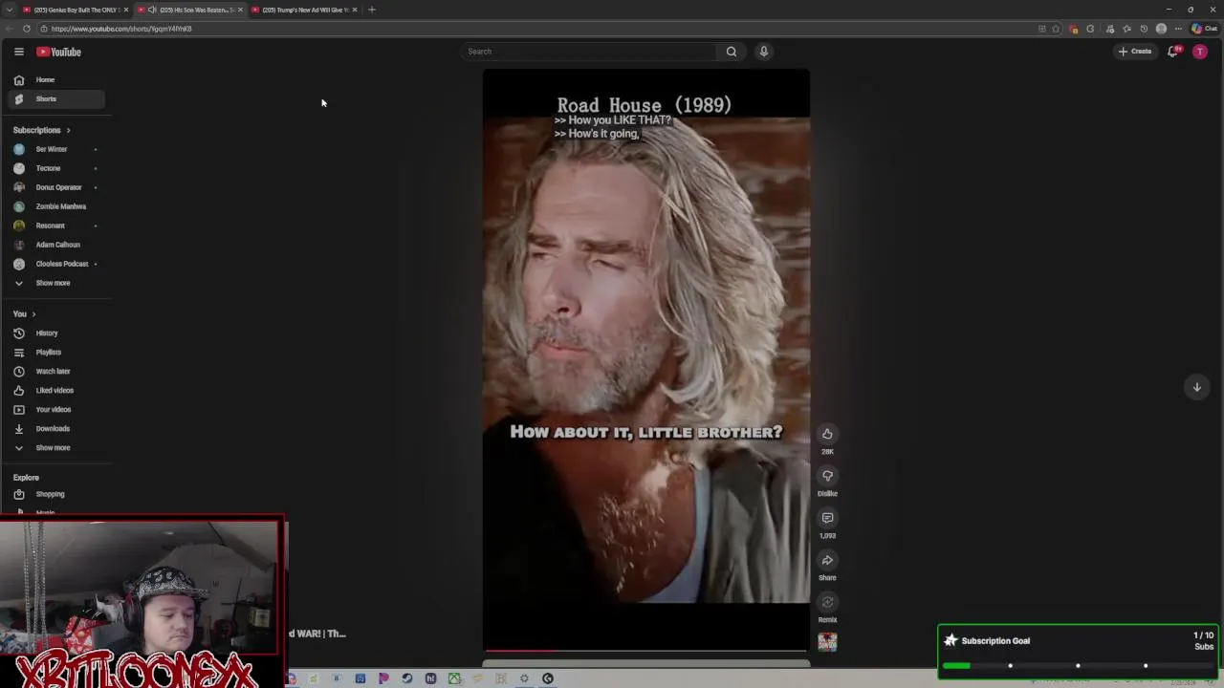Open Downloads in the sidebar
This screenshot has width=1224, height=688.
[x=57, y=429]
